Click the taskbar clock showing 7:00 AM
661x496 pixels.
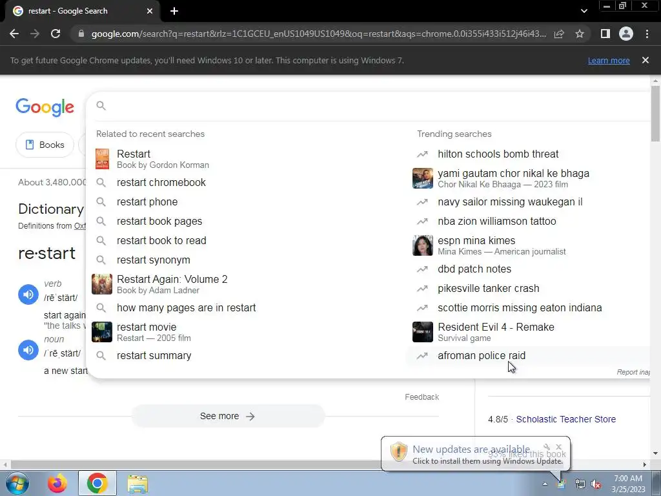point(628,484)
